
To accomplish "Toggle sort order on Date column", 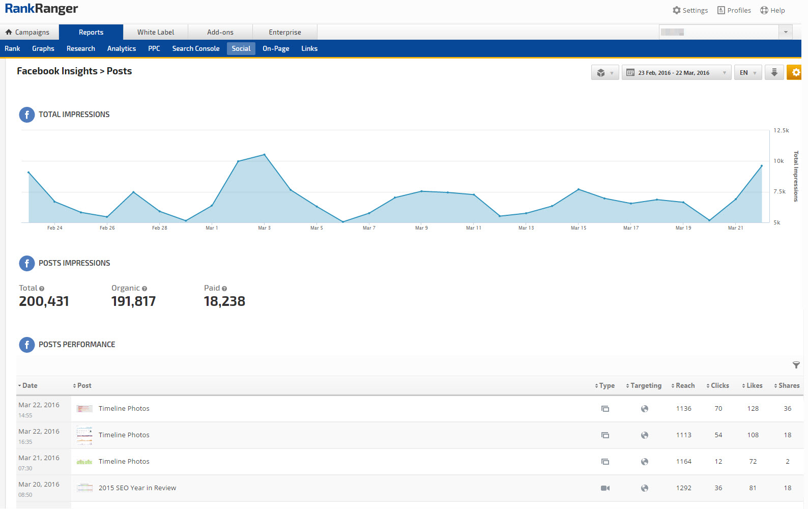I will [x=28, y=386].
